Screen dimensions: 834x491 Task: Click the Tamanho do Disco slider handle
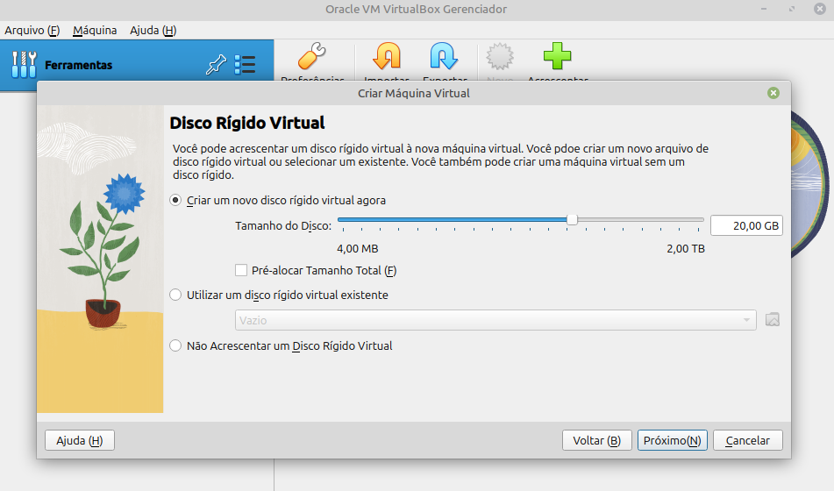pyautogui.click(x=572, y=219)
